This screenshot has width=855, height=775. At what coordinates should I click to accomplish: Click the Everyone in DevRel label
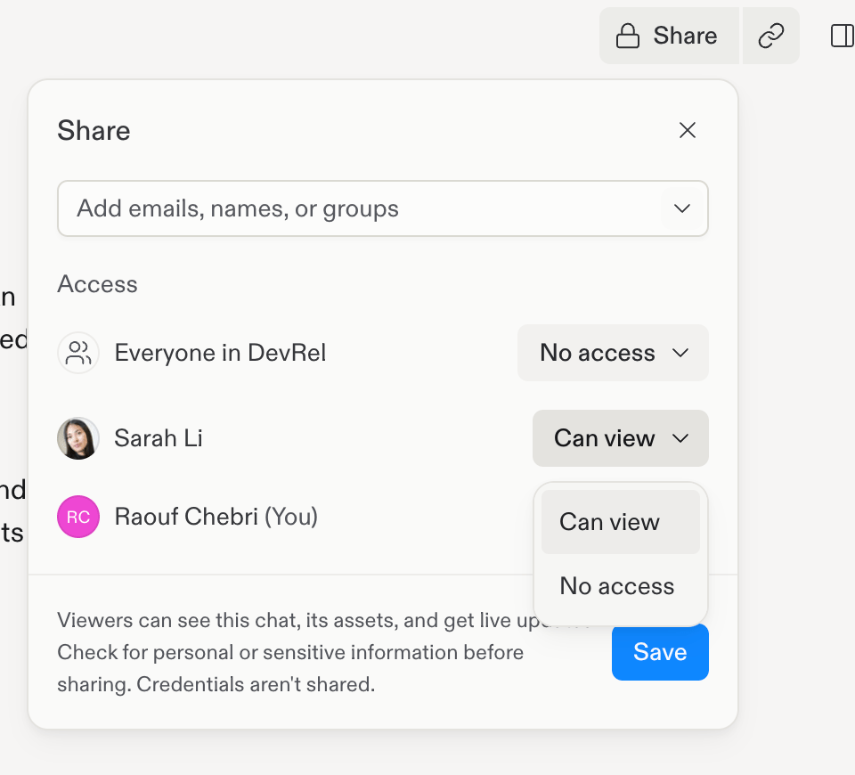[220, 353]
